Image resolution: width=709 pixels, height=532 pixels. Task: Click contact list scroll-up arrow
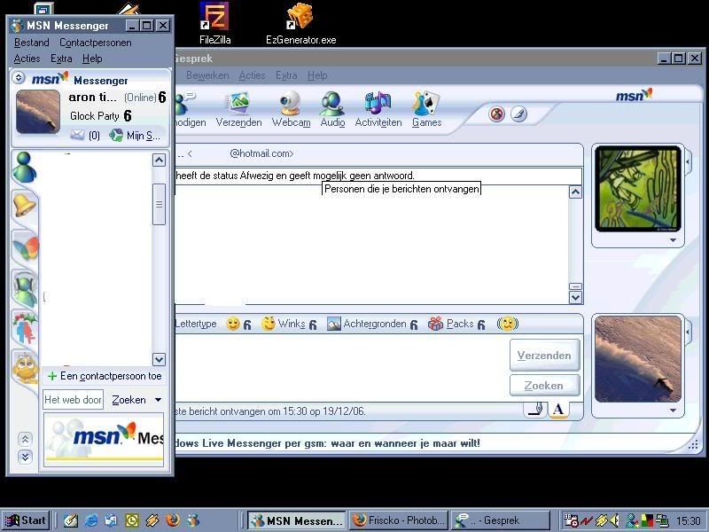(x=159, y=160)
